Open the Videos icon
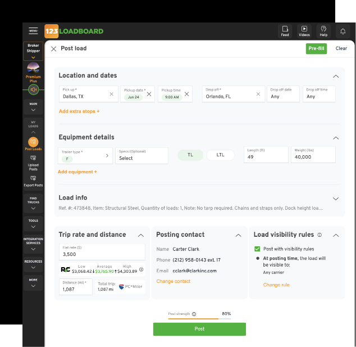The width and height of the screenshot is (356, 347). click(304, 31)
